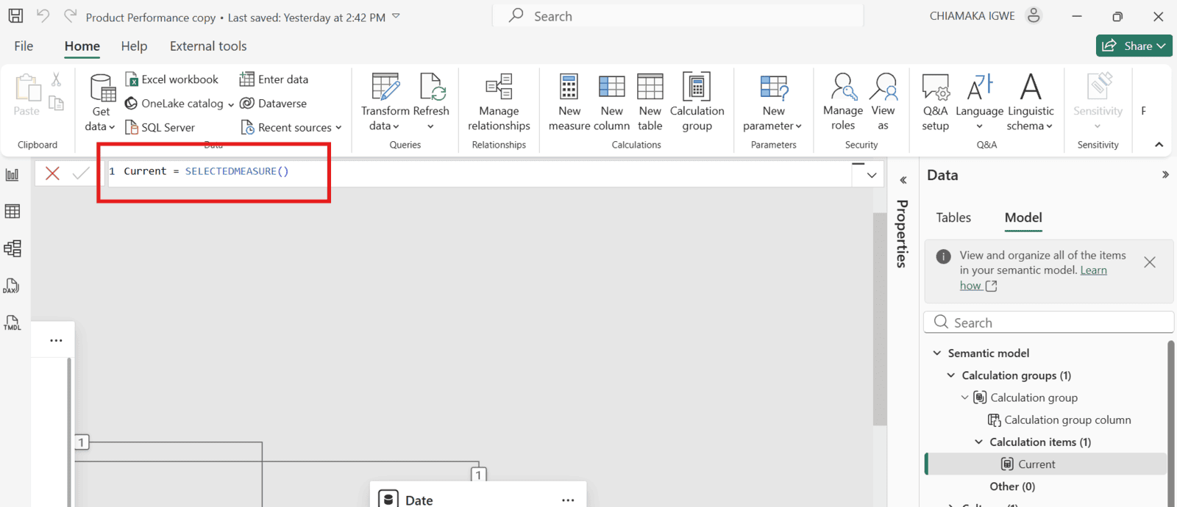
Task: Click the Manage roles icon
Action: [842, 87]
